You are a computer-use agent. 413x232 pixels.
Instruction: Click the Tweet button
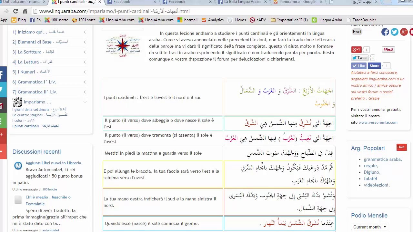coord(360,58)
